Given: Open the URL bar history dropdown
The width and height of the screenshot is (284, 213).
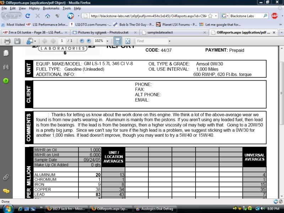Looking at the screenshot, I should 216,16.
